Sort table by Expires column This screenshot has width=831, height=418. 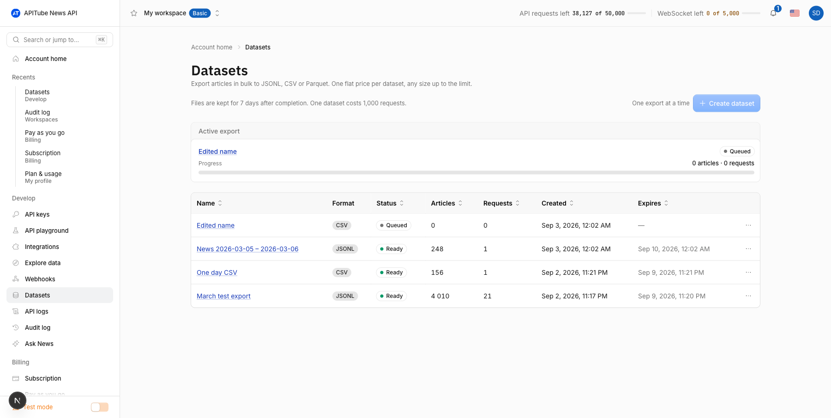653,203
